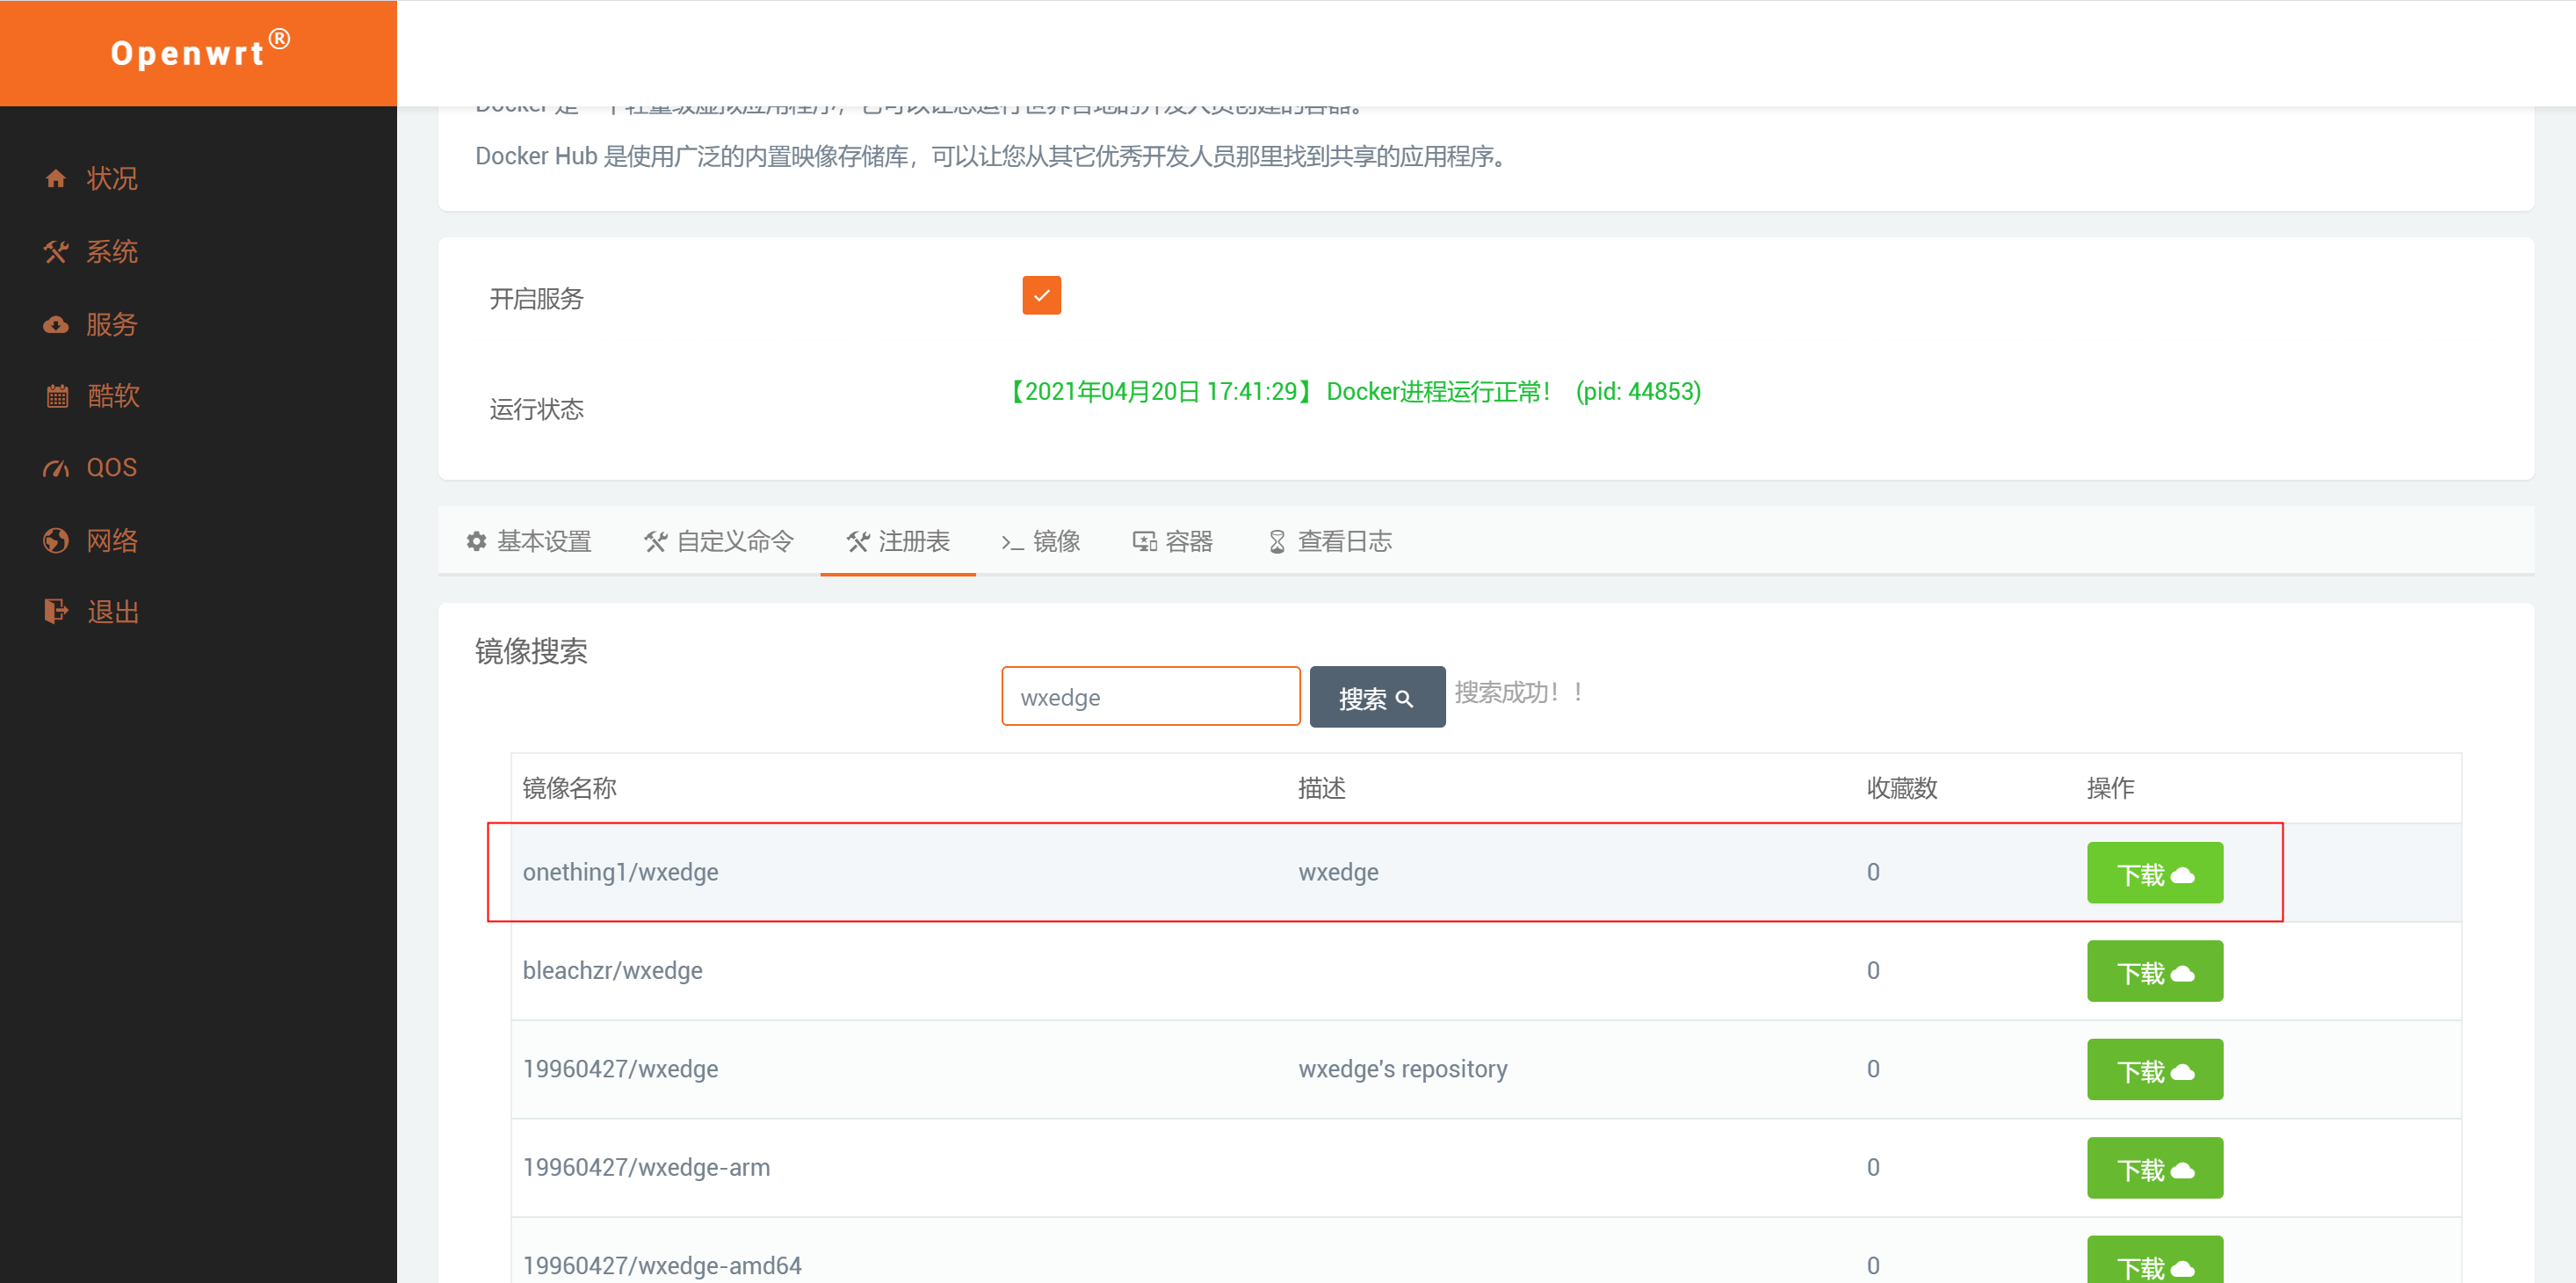Click the calendar icon beside 酷软
Screen dimensions: 2576x1283
[x=57, y=397]
